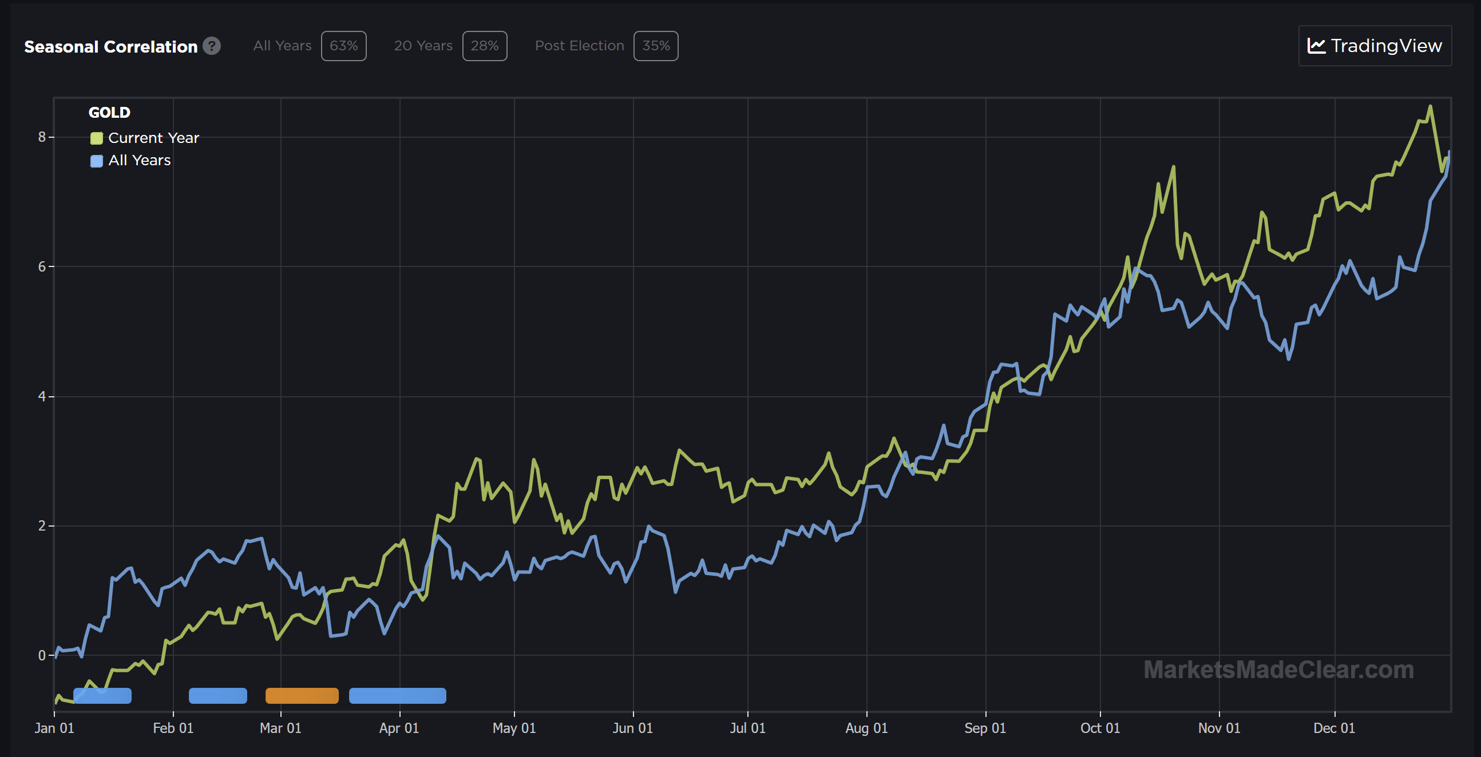Click the Jul 01 label on the time axis
The width and height of the screenshot is (1481, 757).
pyautogui.click(x=748, y=728)
